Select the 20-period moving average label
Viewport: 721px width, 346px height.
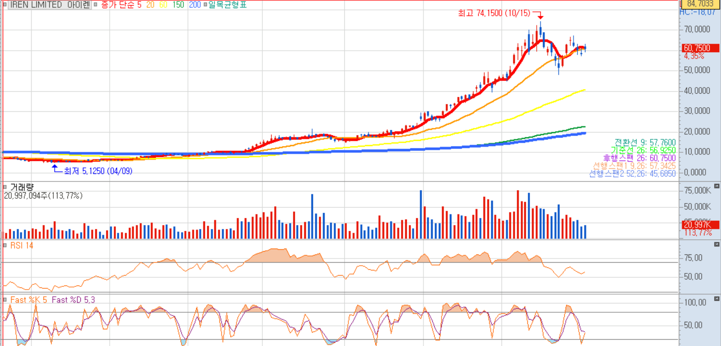click(x=151, y=5)
